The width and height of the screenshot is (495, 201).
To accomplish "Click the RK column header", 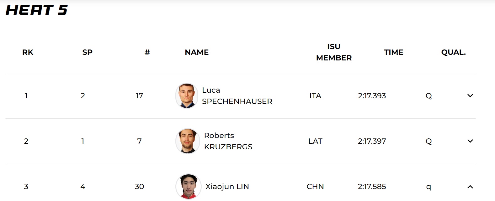I will [28, 52].
